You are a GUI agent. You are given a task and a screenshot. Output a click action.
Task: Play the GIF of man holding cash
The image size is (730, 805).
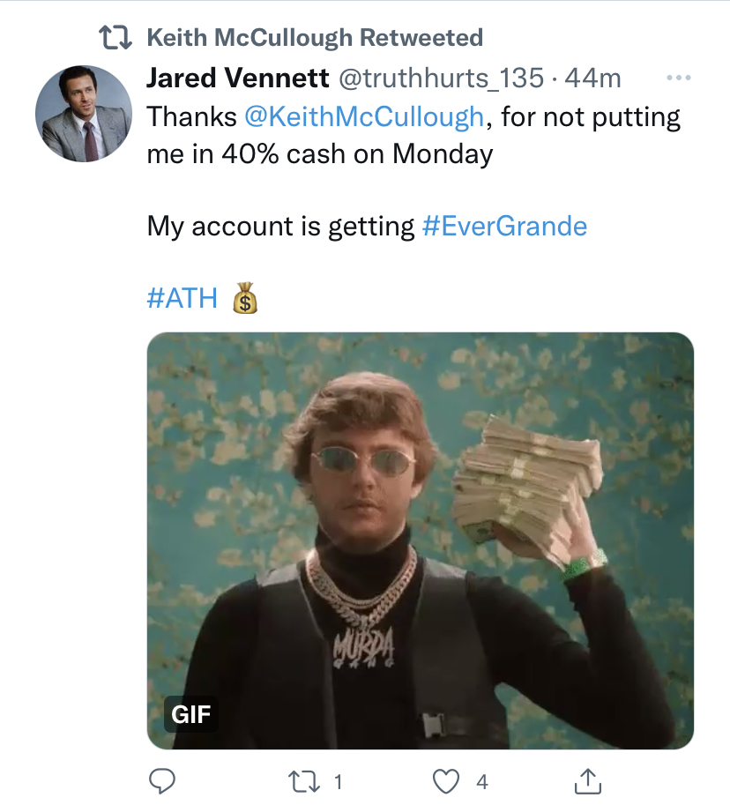point(420,540)
